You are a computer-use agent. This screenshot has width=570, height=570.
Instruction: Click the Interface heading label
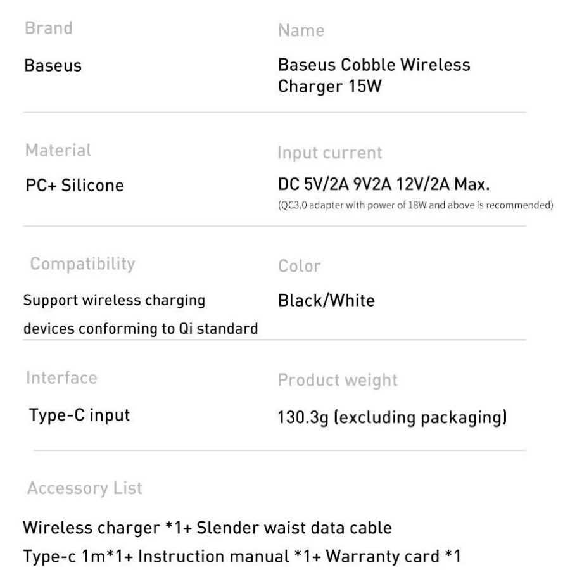[61, 378]
